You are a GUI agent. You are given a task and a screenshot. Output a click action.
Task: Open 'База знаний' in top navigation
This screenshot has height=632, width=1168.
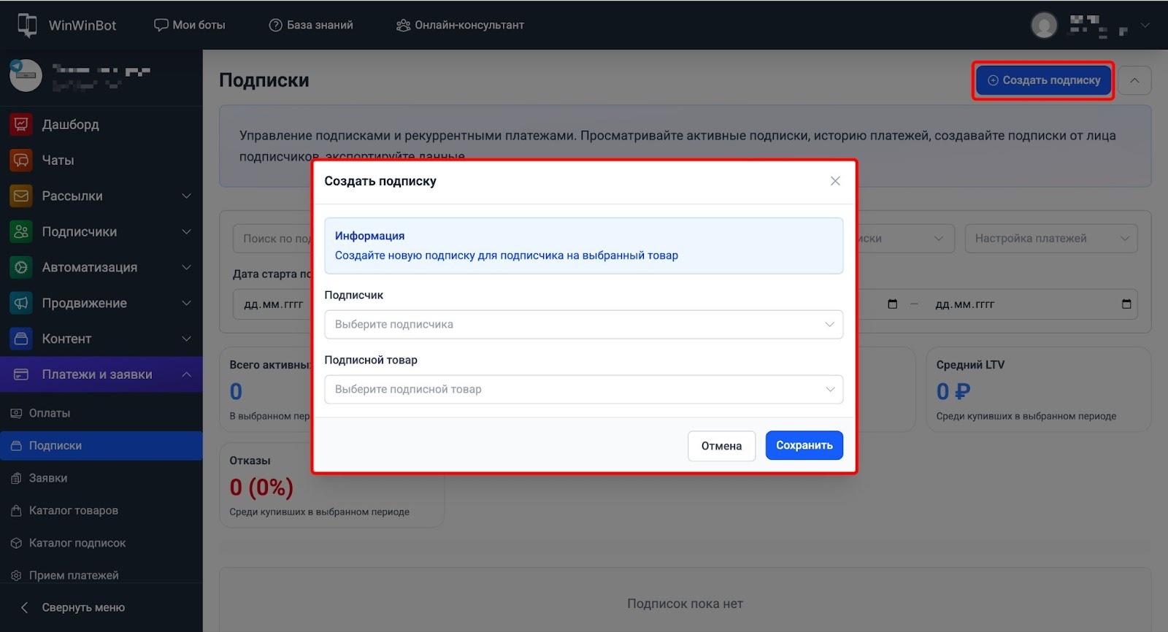point(311,25)
